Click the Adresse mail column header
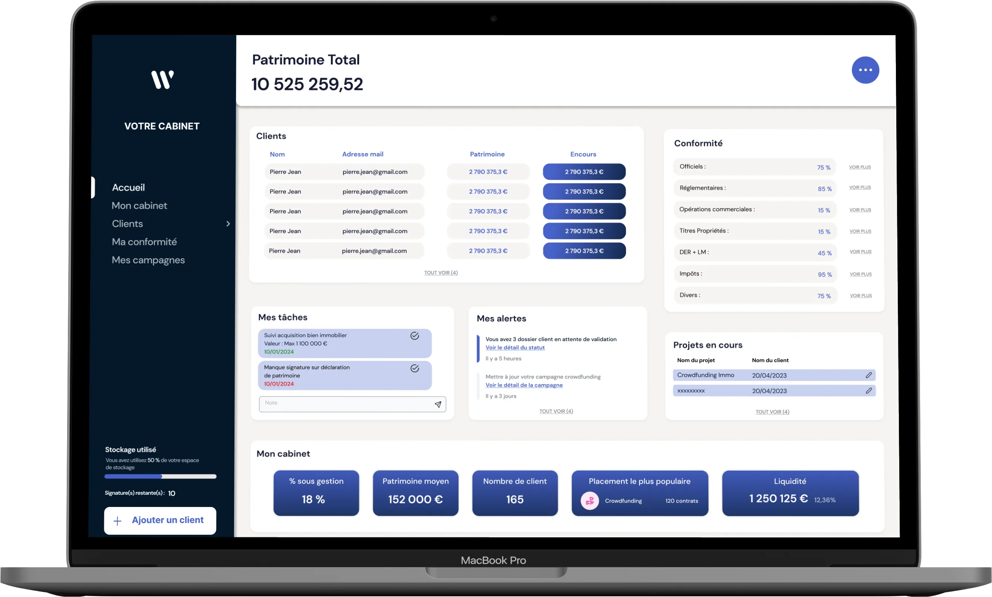This screenshot has height=597, width=992. click(362, 154)
